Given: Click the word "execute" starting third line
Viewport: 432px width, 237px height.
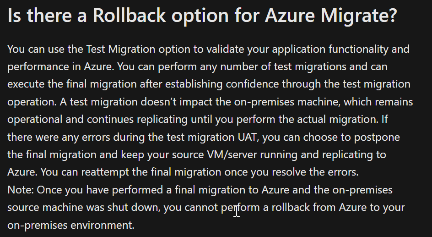Looking at the screenshot, I should tap(26, 84).
